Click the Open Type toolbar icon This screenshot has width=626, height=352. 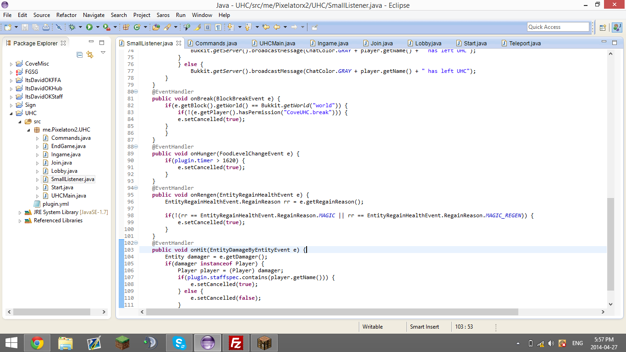pyautogui.click(x=156, y=27)
